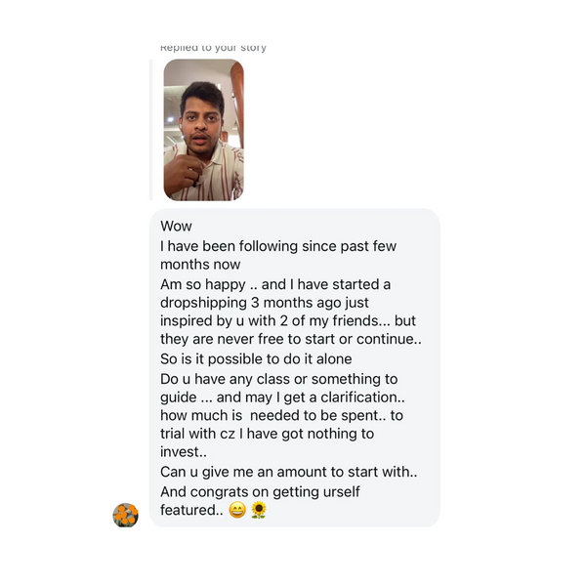The height and width of the screenshot is (586, 586).
Task: Click "how much is needed to be spent" line
Action: (x=281, y=415)
